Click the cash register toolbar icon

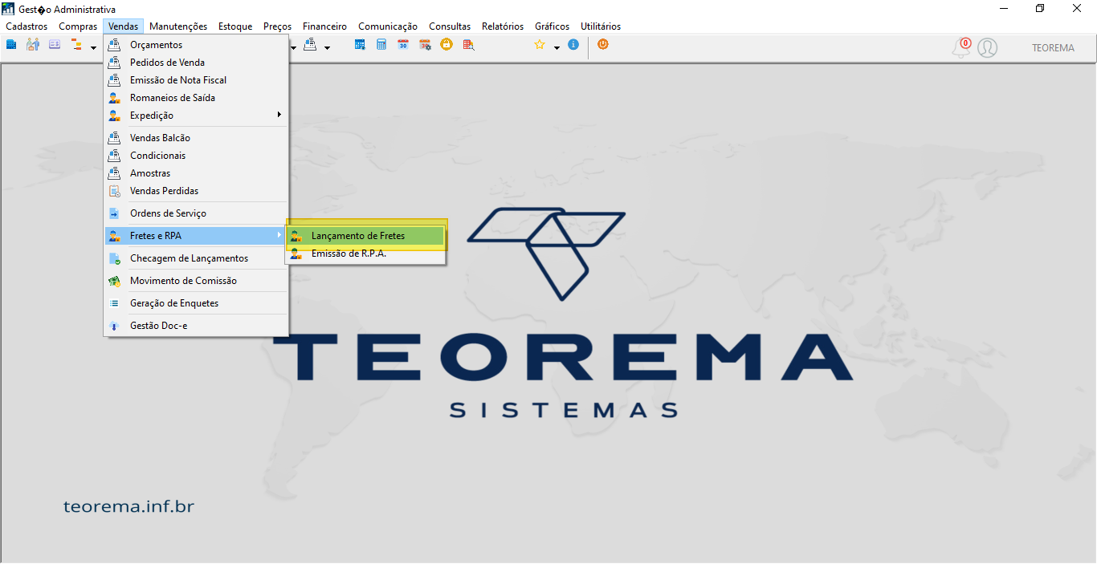click(x=311, y=45)
